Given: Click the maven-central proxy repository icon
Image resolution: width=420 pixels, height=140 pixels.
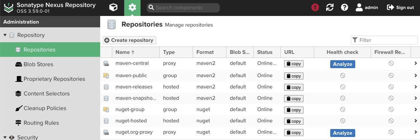Looking at the screenshot, I should (x=106, y=64).
